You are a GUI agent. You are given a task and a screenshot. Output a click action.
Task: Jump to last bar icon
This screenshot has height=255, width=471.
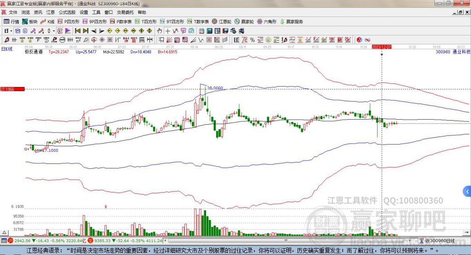[86, 31]
